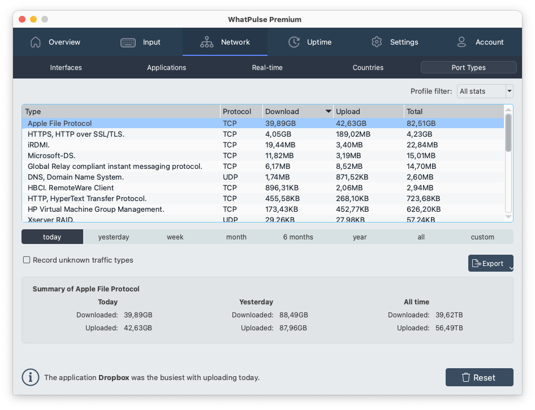Select the custom time range
535x410 pixels.
pyautogui.click(x=482, y=237)
